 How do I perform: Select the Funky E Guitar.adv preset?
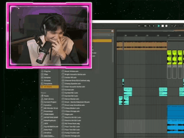click(x=71, y=133)
